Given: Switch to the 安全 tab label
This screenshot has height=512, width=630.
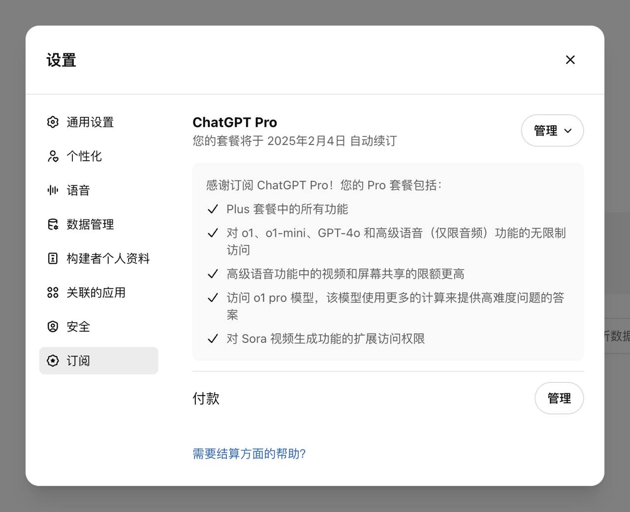Looking at the screenshot, I should pos(78,327).
